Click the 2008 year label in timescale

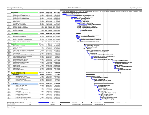[109, 10]
